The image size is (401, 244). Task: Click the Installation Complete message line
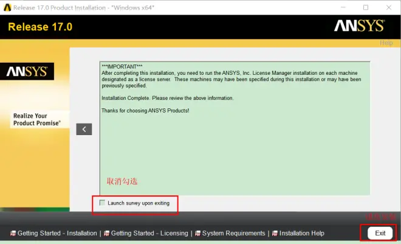coord(167,98)
